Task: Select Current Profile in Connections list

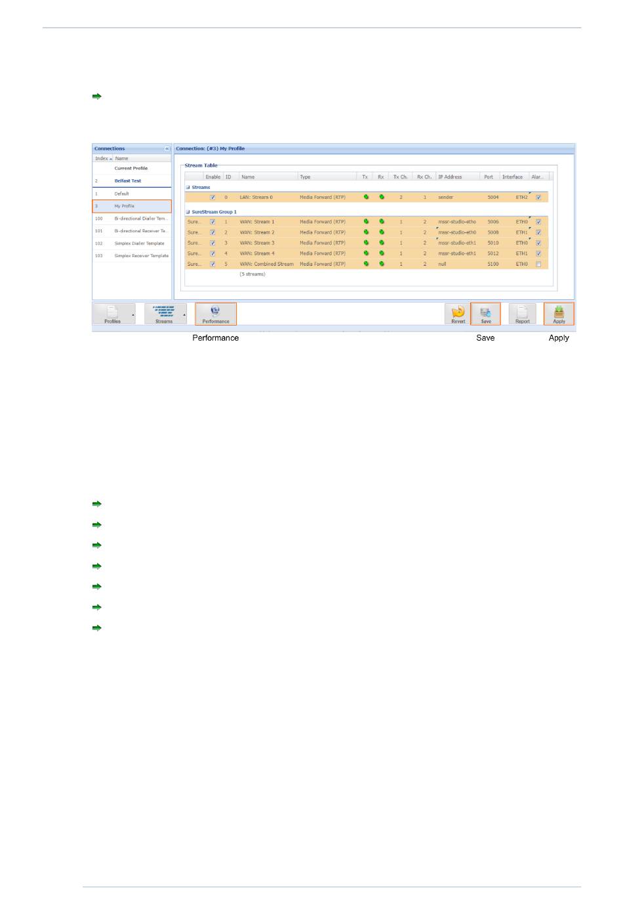Action: 132,169
